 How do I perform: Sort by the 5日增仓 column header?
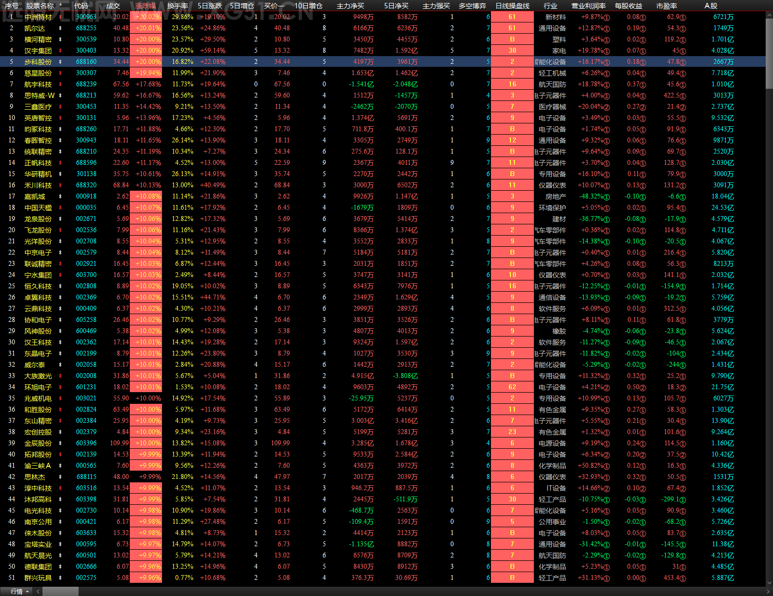242,6
